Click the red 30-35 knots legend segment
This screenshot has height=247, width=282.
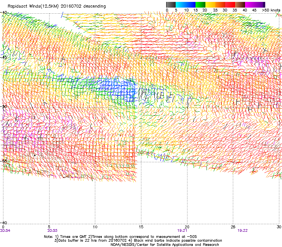coord(230,5)
